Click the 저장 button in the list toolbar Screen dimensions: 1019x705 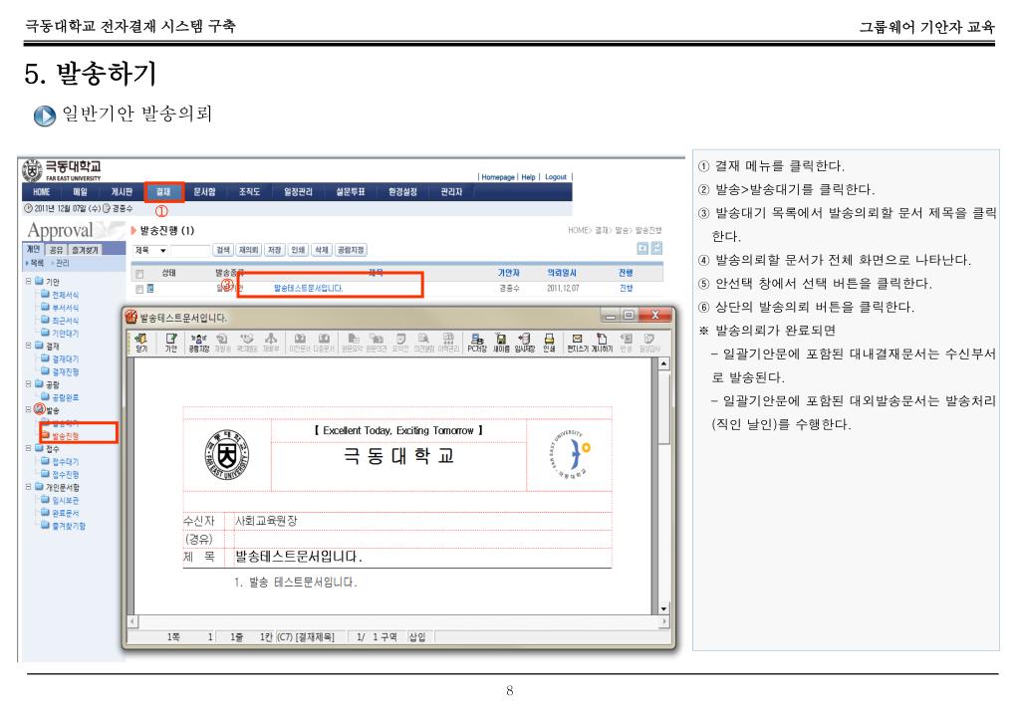tap(275, 250)
